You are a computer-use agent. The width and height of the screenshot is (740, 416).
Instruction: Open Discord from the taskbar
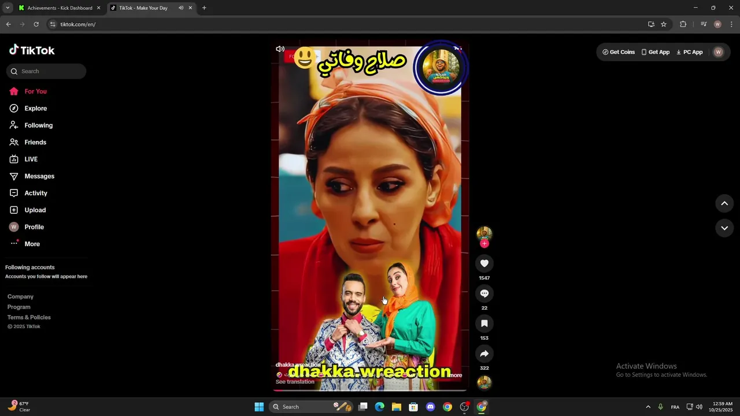pos(430,407)
